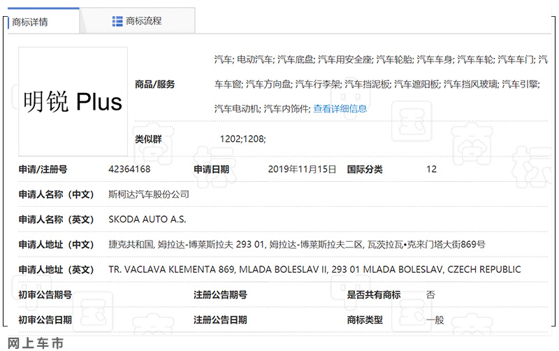Select the similar group value 1202;1208;
Image resolution: width=559 pixels, height=351 pixels.
click(242, 138)
